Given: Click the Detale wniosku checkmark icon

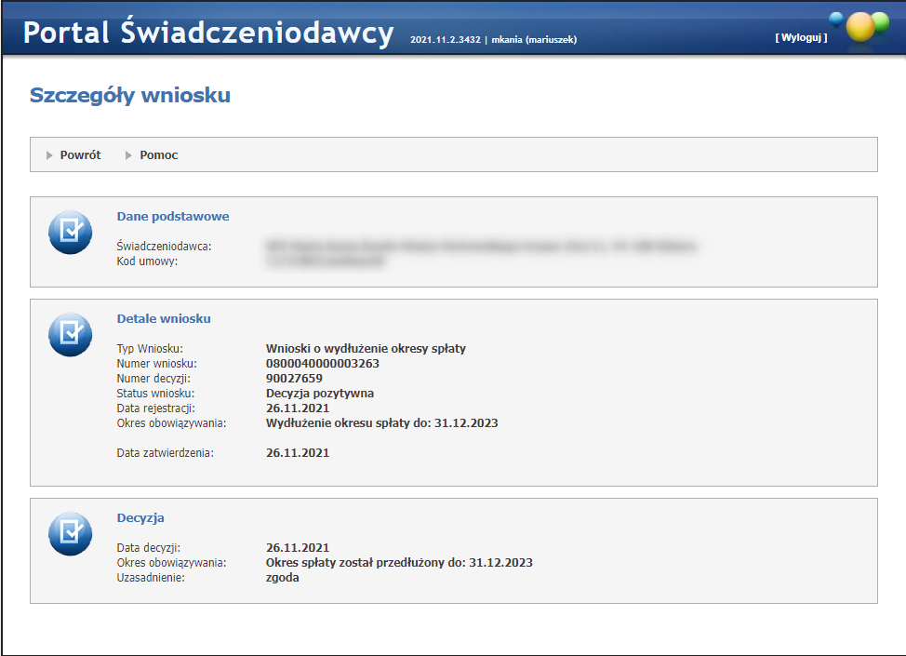Looking at the screenshot, I should click(71, 335).
